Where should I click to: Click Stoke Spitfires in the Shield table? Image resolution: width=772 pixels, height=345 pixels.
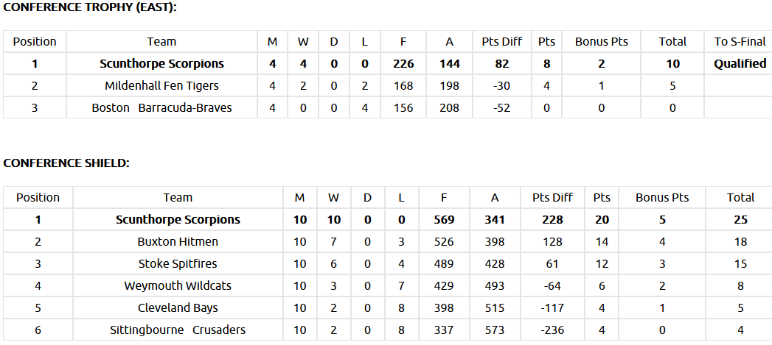point(178,263)
